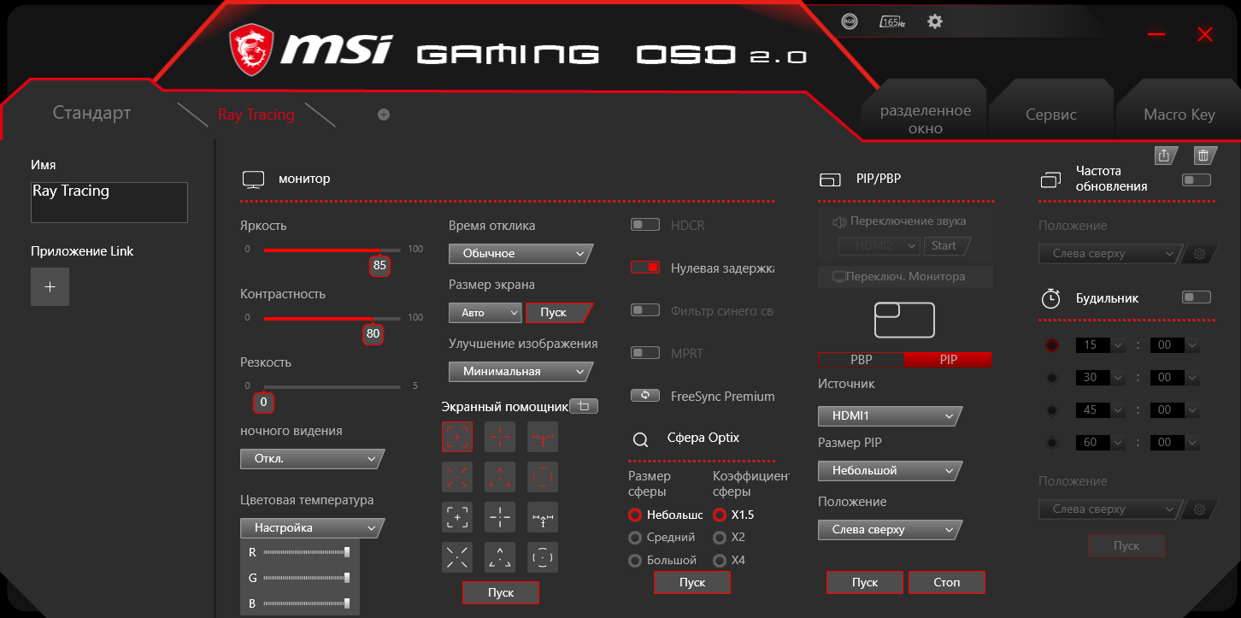Click the 165Hz refresh rate icon
The height and width of the screenshot is (618, 1241).
[892, 21]
